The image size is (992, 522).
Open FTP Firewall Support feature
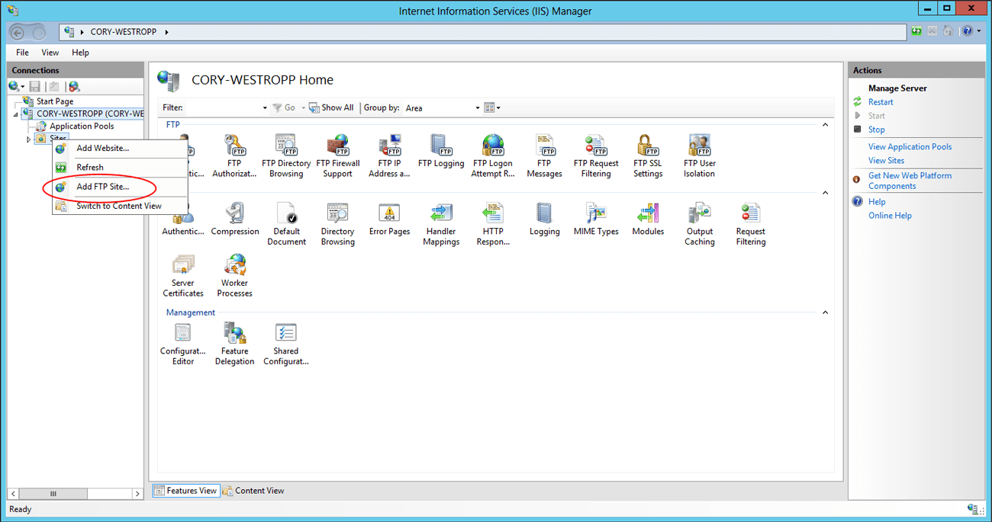click(338, 156)
